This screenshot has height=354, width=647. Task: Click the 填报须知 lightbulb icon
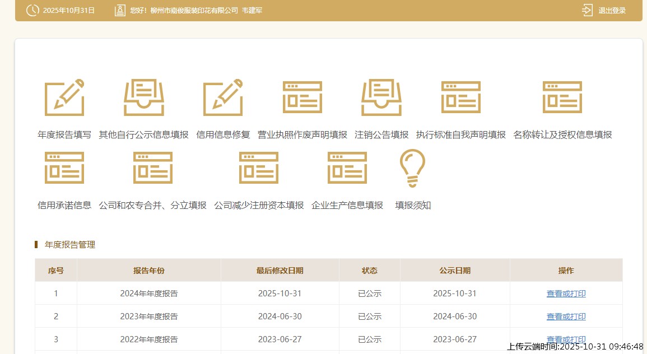click(412, 168)
